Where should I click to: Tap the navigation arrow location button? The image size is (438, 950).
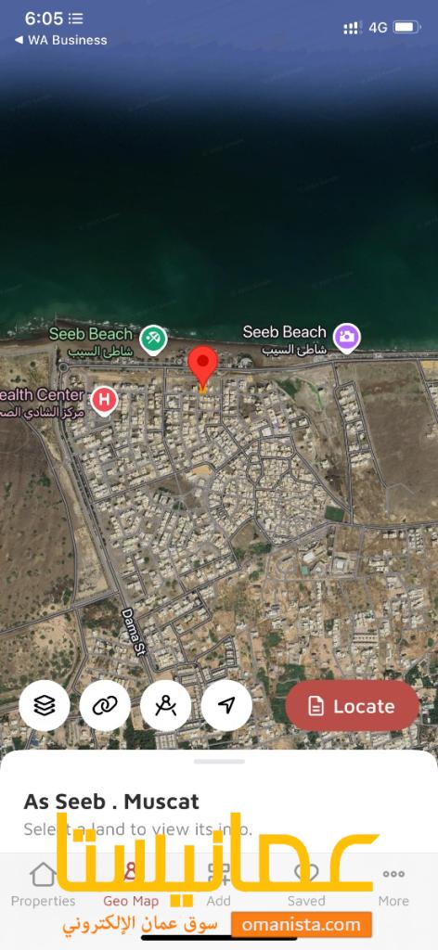coord(226,706)
